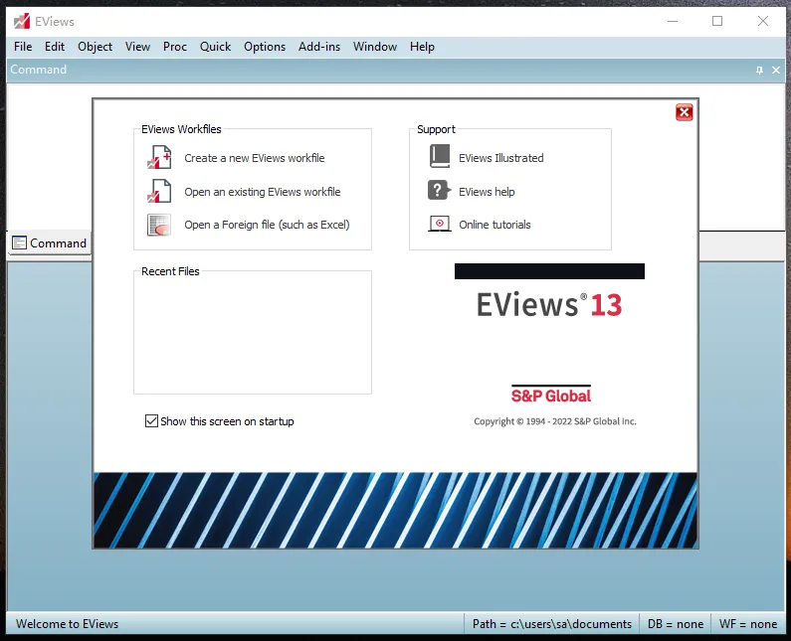Click the Create new workfile icon
Viewport: 791px width, 641px height.
[159, 157]
